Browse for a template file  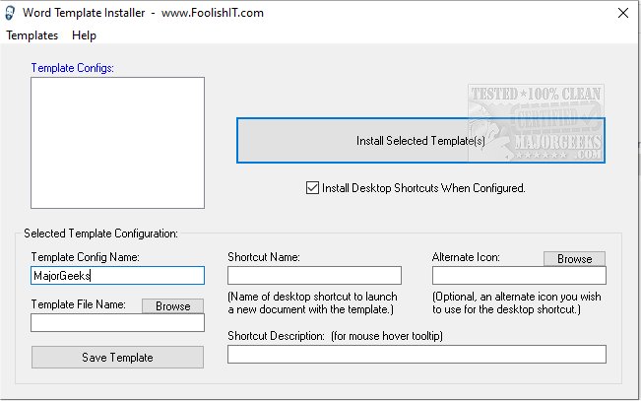click(172, 306)
